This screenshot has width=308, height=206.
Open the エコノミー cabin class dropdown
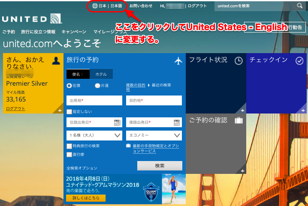click(x=154, y=135)
